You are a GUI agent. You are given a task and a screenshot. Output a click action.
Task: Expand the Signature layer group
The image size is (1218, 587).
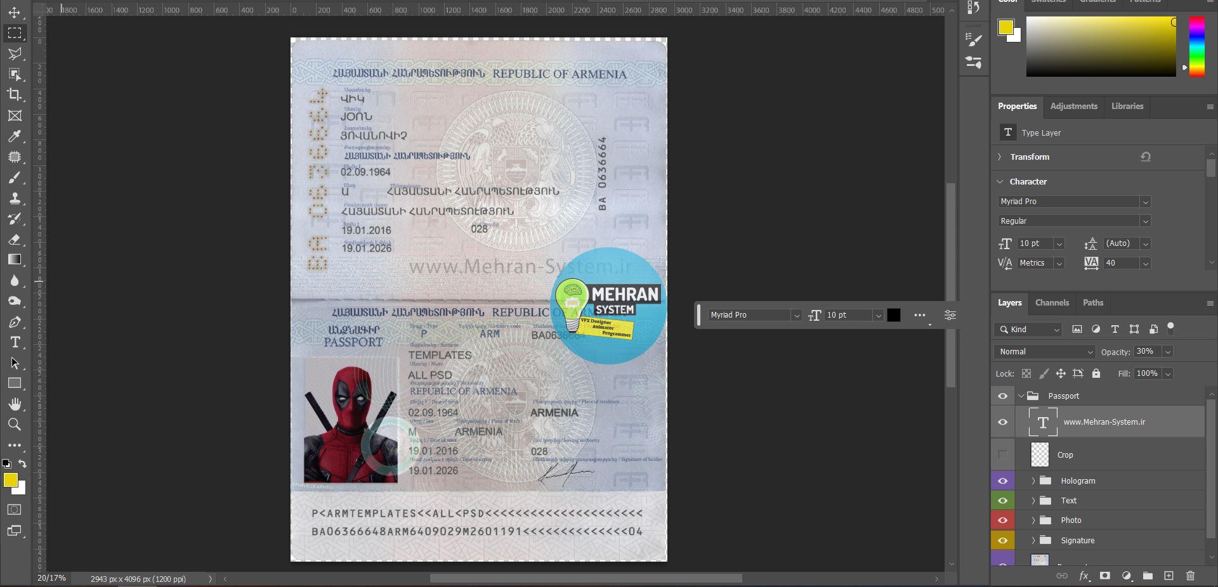[x=1033, y=541]
